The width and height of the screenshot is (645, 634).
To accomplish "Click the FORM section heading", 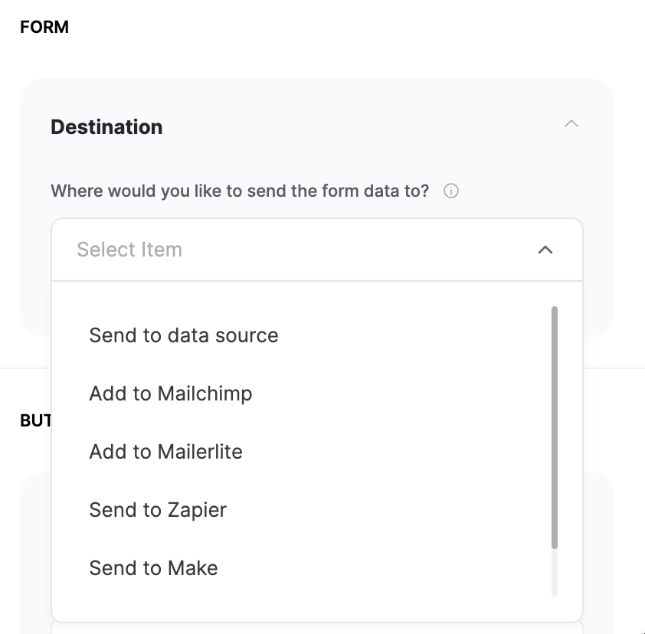I will (x=44, y=27).
